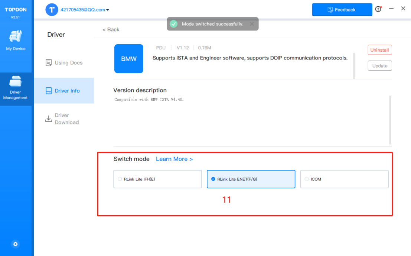Image resolution: width=411 pixels, height=256 pixels.
Task: Click the Switch mode heading
Action: coord(131,159)
